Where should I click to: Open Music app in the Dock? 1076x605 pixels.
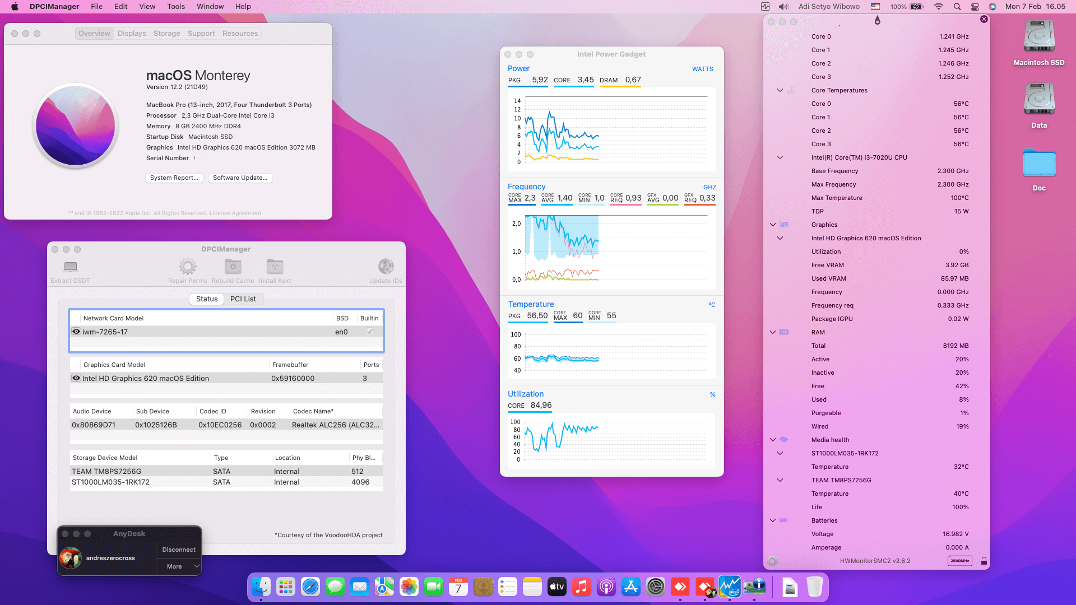[x=582, y=587]
